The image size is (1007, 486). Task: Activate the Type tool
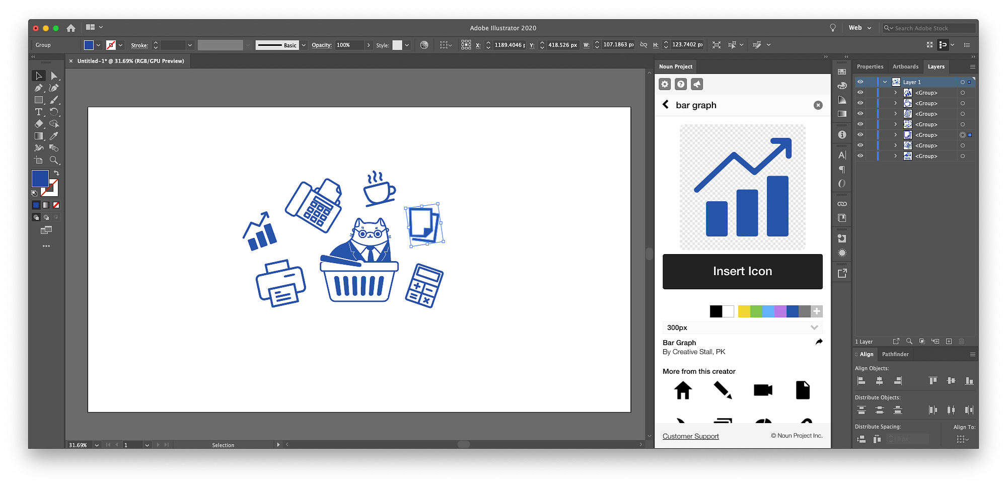(x=39, y=112)
